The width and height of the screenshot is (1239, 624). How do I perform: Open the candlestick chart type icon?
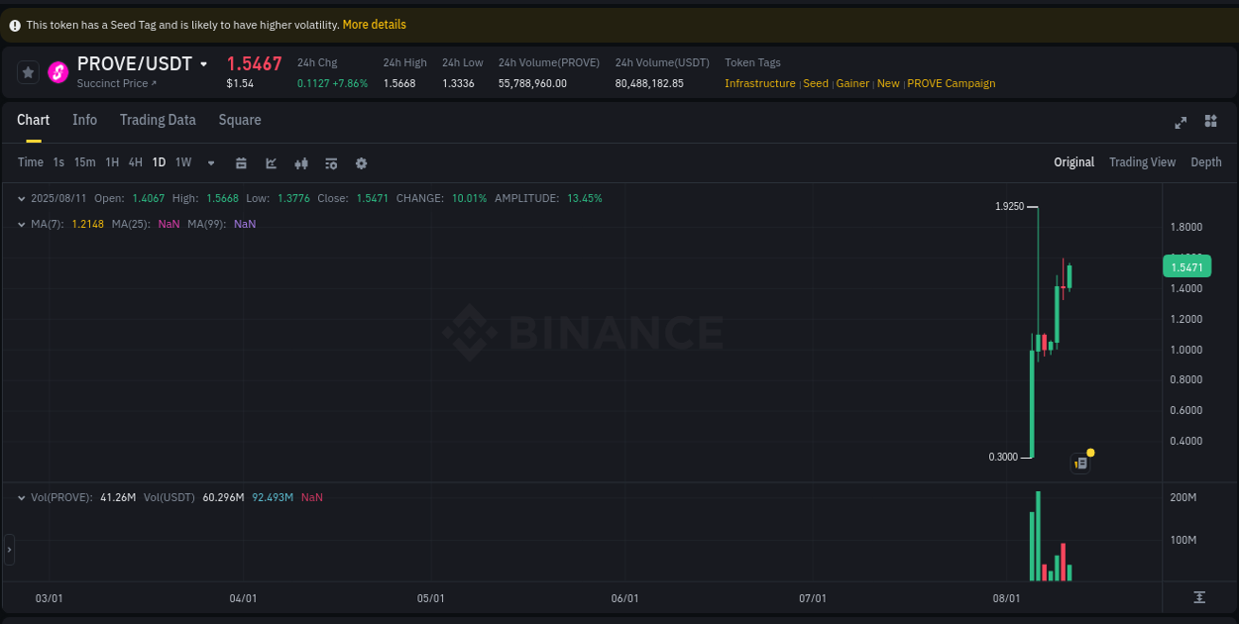pos(300,162)
